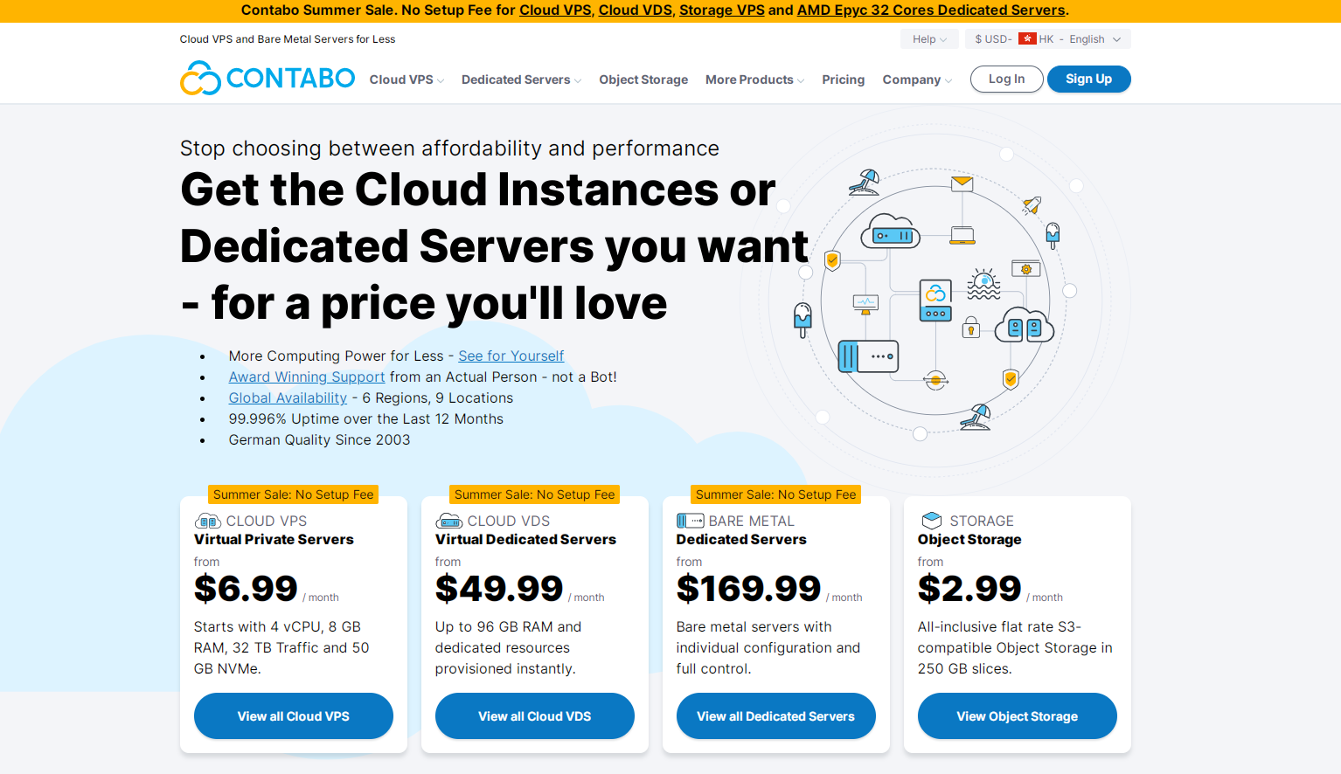This screenshot has width=1341, height=774.
Task: Click the envelope icon in the hero illustration
Action: tap(962, 183)
